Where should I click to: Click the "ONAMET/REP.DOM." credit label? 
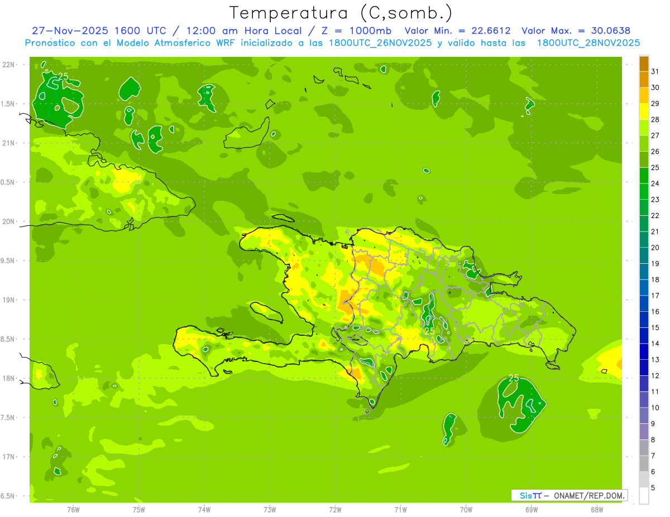589,495
